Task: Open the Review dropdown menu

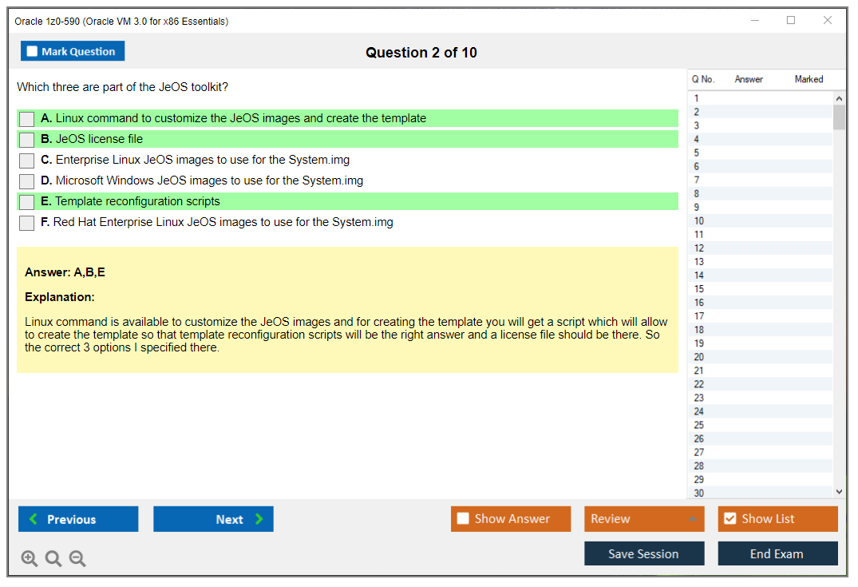Action: click(644, 519)
